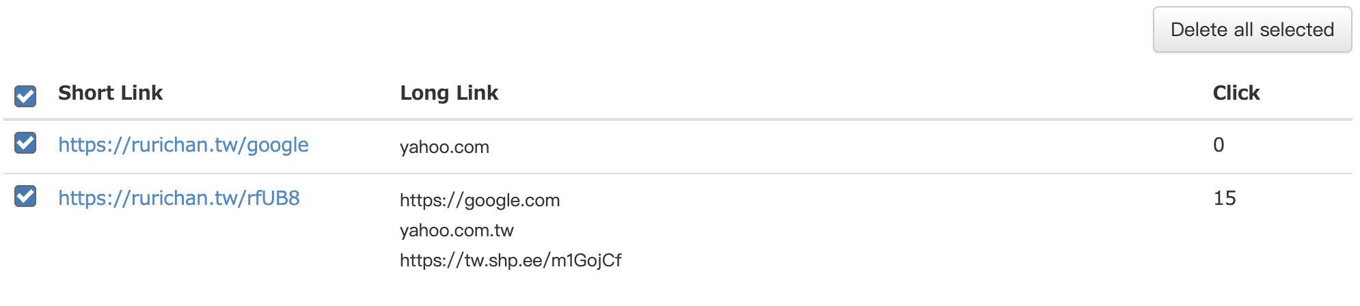Viewport: 1360px width, 306px height.
Task: Click the 15 click count value
Action: (x=1225, y=198)
